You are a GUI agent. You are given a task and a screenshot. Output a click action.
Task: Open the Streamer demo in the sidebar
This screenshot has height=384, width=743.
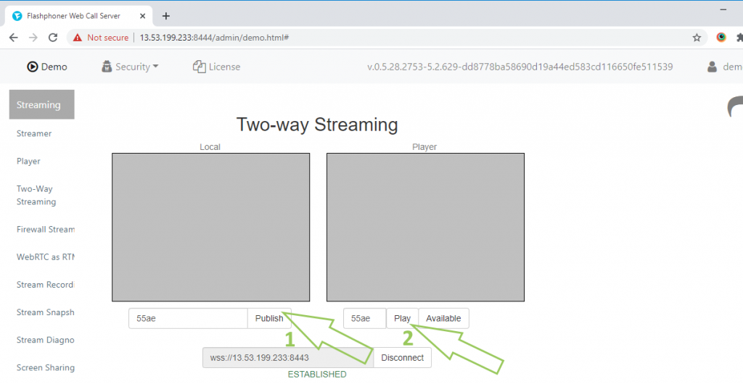pyautogui.click(x=34, y=133)
